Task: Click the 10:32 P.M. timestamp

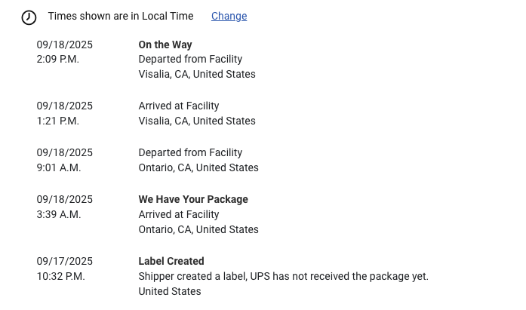Action: pyautogui.click(x=61, y=276)
